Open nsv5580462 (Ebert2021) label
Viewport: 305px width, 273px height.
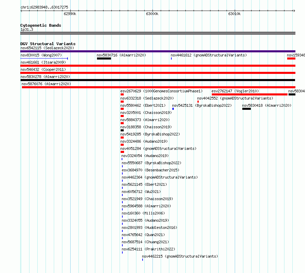pos(143,105)
